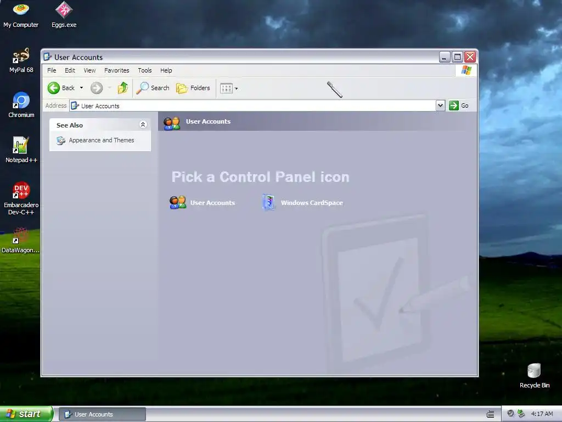
Task: Click the Windows CardSpace link text
Action: tap(312, 203)
